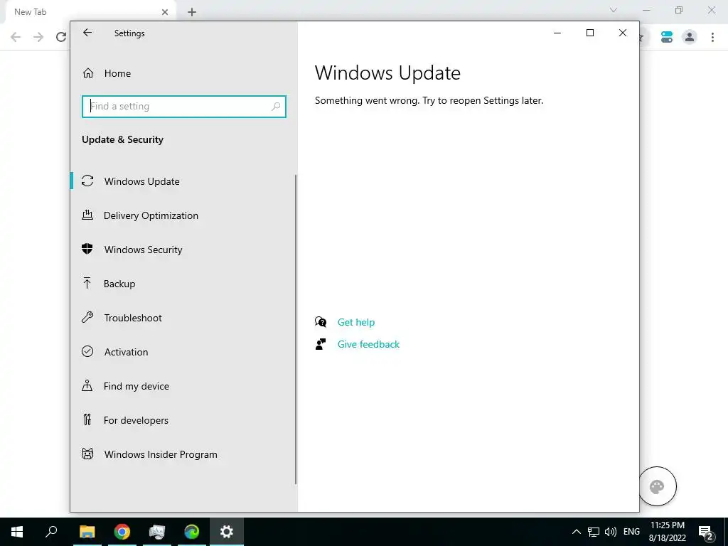Click the For developers tools icon
This screenshot has height=546, width=728.
point(87,419)
